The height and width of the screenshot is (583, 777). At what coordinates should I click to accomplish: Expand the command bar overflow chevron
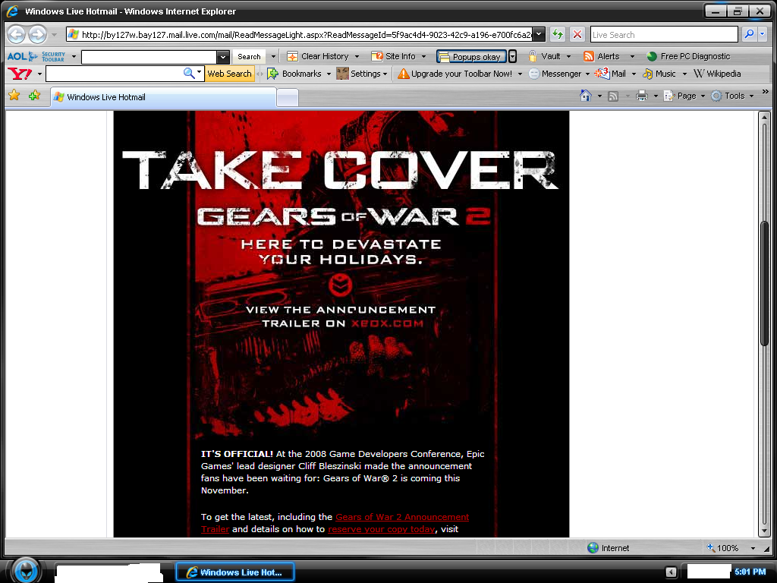[765, 92]
